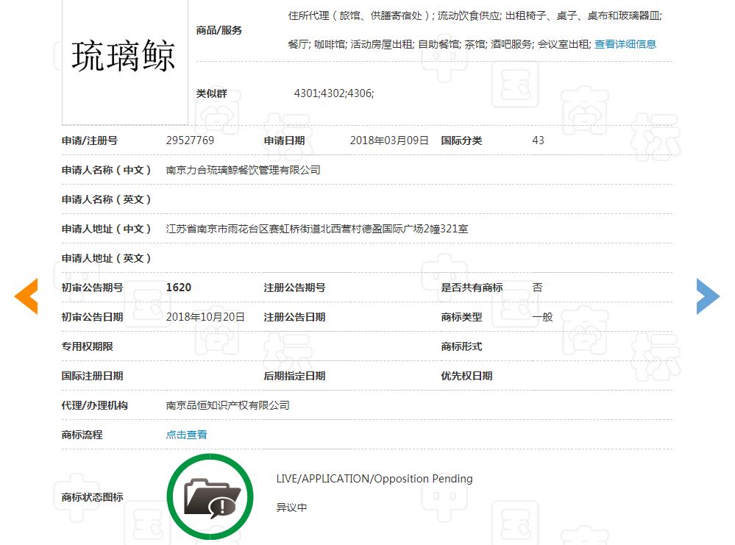This screenshot has height=545, width=735.
Task: Click the trademark type value 一般
Action: (x=542, y=317)
